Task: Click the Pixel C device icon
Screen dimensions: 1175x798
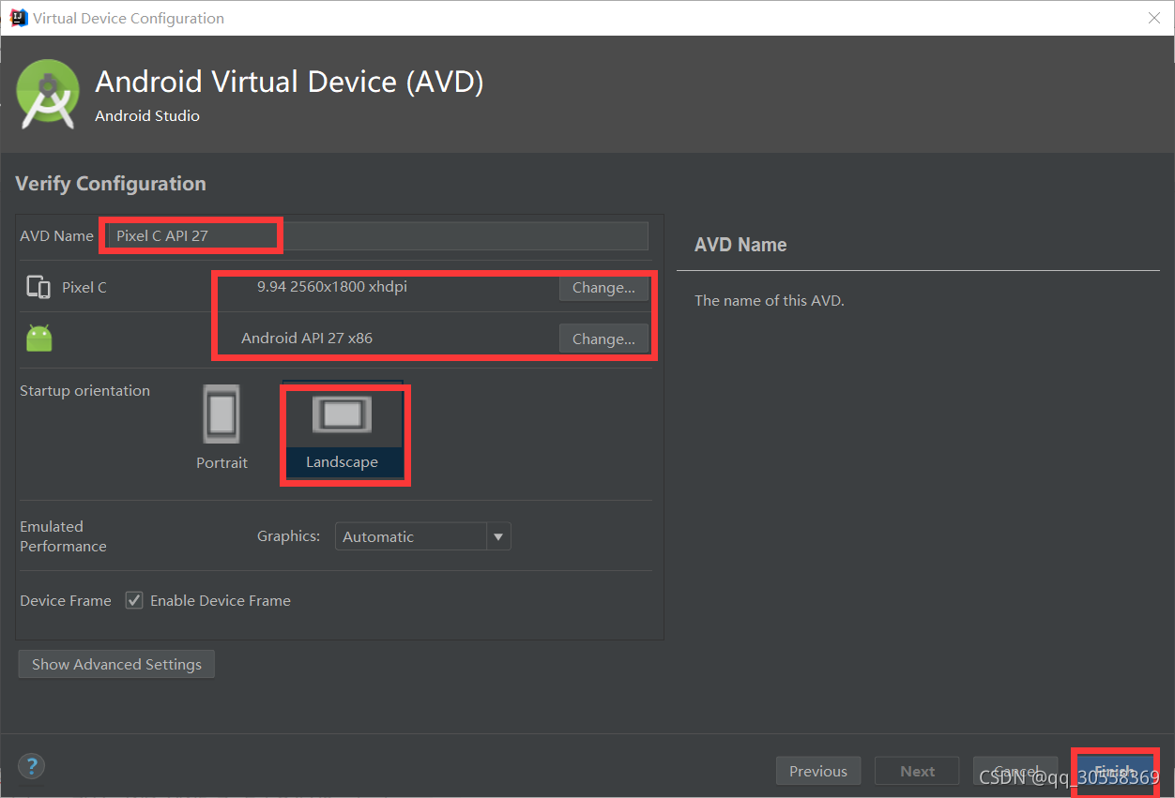Action: (x=38, y=287)
